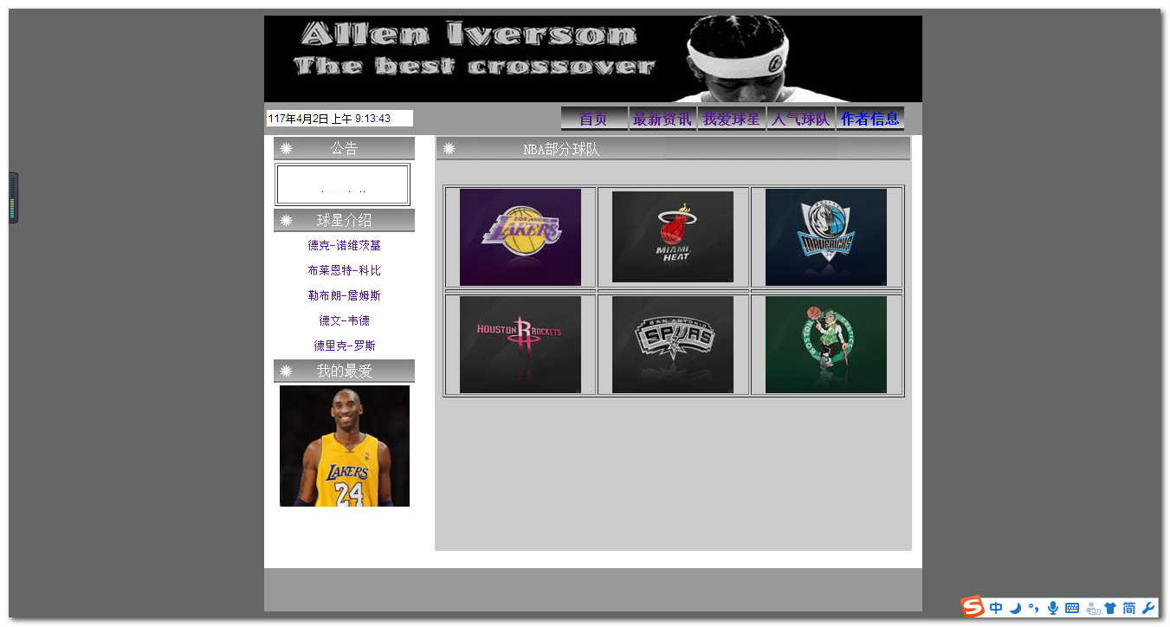The image size is (1170, 627).
Task: Open the Houston Rockets logo thumbnail
Action: [x=520, y=345]
